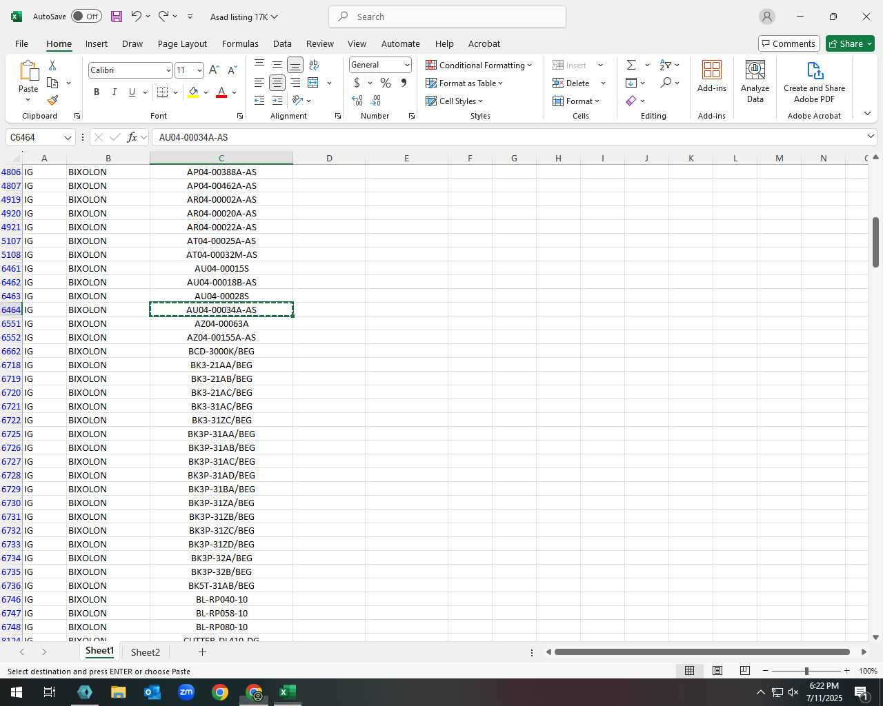This screenshot has width=883, height=706.
Task: Click Decrease Decimal icon
Action: (x=376, y=101)
